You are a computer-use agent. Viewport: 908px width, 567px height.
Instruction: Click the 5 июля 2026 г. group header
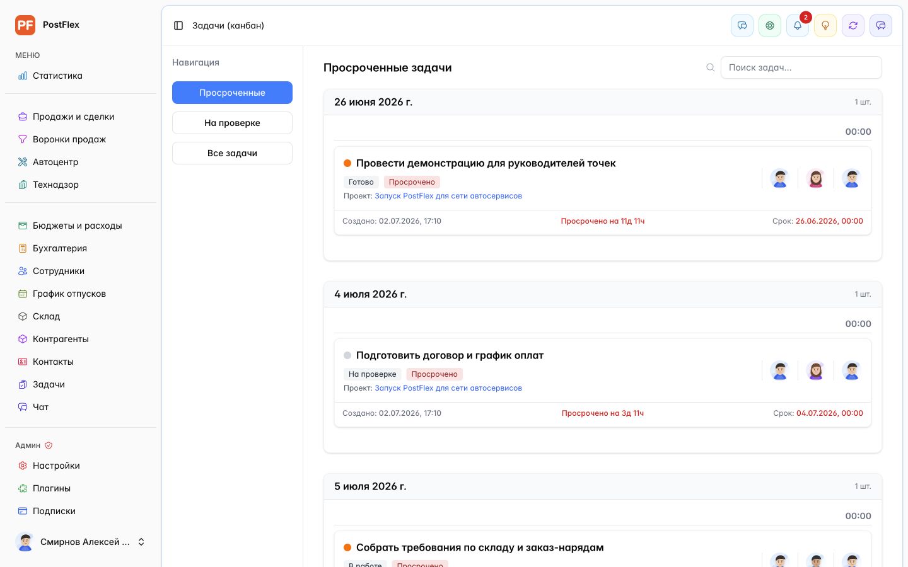click(603, 486)
